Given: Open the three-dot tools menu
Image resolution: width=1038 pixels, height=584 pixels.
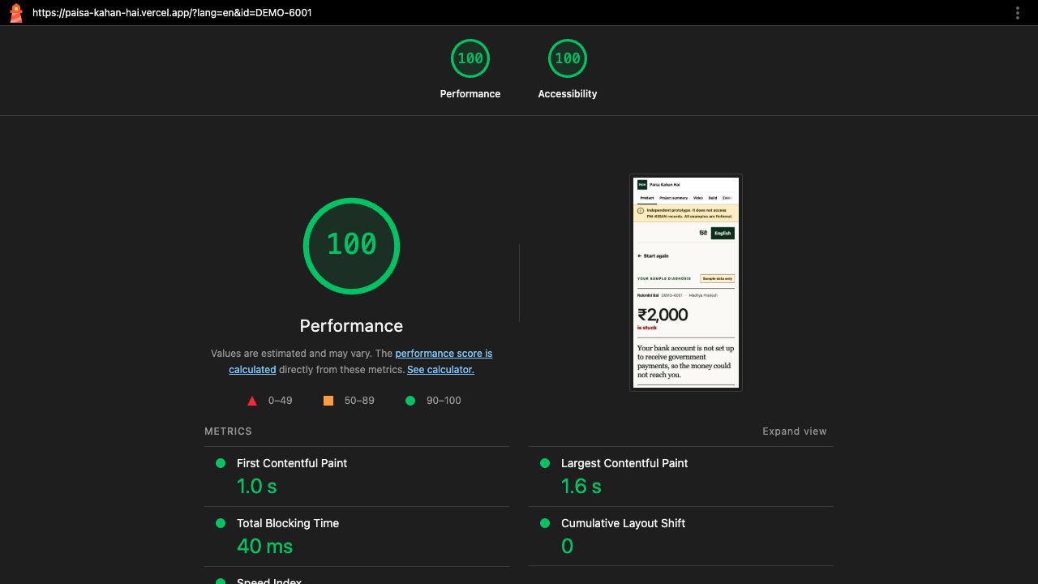Looking at the screenshot, I should (1018, 13).
